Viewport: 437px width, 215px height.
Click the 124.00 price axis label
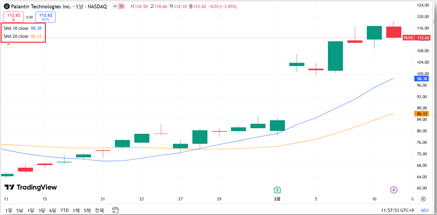pos(423,5)
